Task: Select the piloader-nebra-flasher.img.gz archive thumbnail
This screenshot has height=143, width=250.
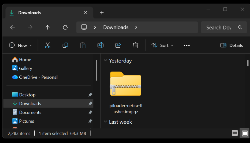Action: coord(126,84)
